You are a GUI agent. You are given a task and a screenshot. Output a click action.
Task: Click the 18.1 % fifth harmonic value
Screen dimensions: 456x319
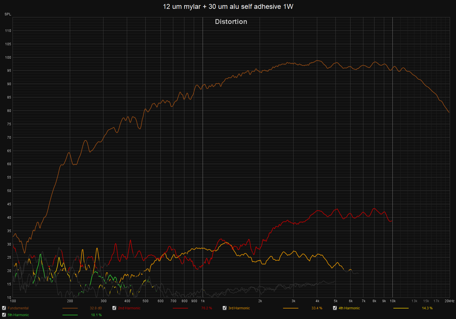(96, 315)
